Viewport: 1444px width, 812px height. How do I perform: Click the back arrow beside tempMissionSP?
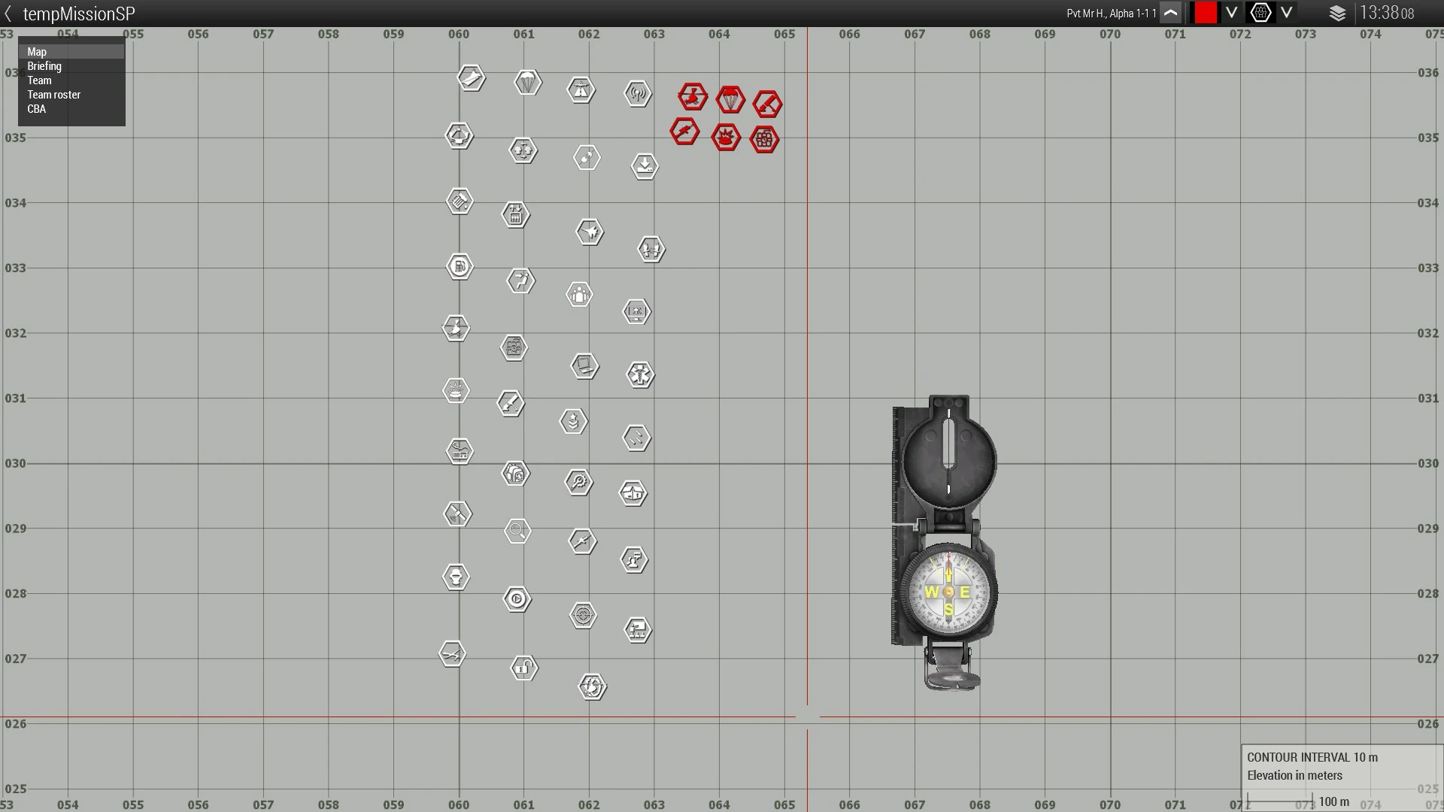[8, 14]
